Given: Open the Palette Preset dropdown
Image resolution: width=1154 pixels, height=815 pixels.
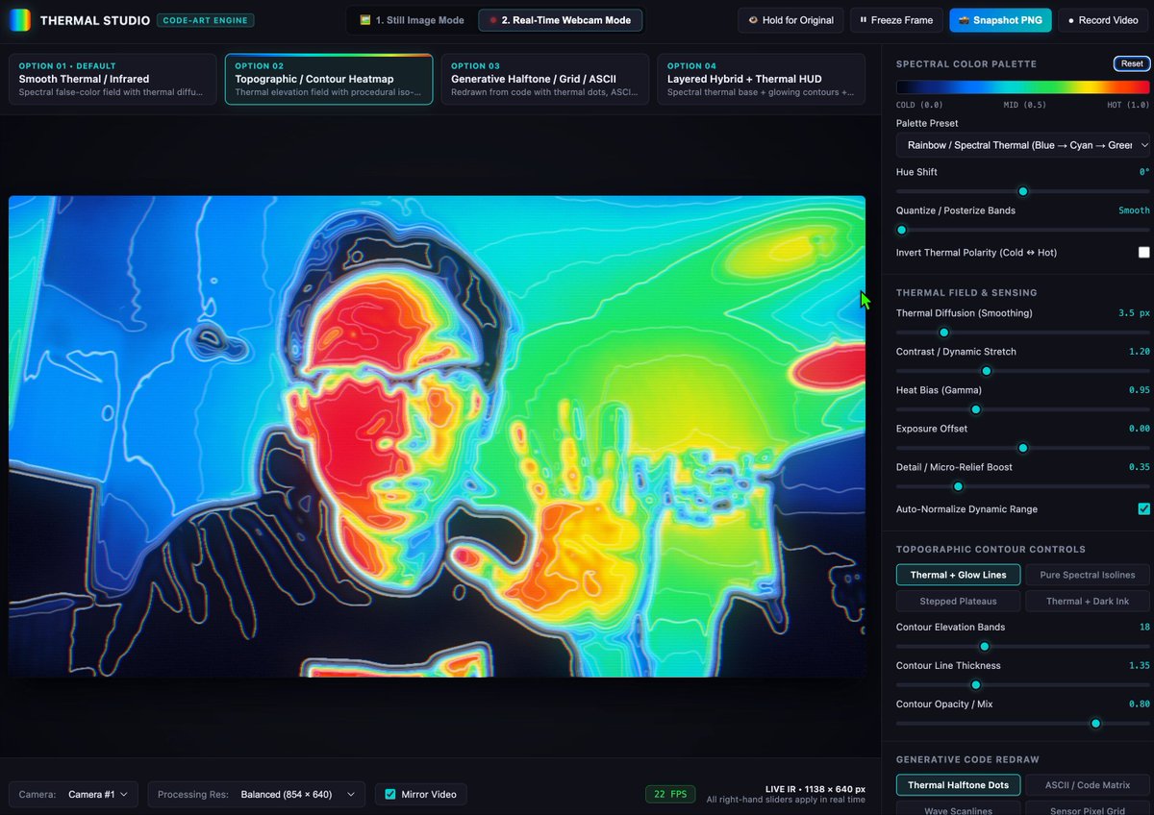Looking at the screenshot, I should pyautogui.click(x=1023, y=145).
